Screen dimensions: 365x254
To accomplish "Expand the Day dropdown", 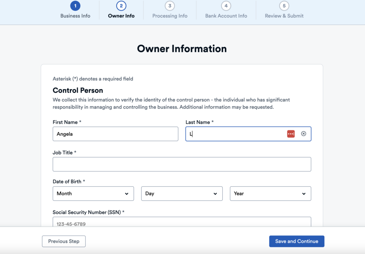I will pyautogui.click(x=182, y=193).
